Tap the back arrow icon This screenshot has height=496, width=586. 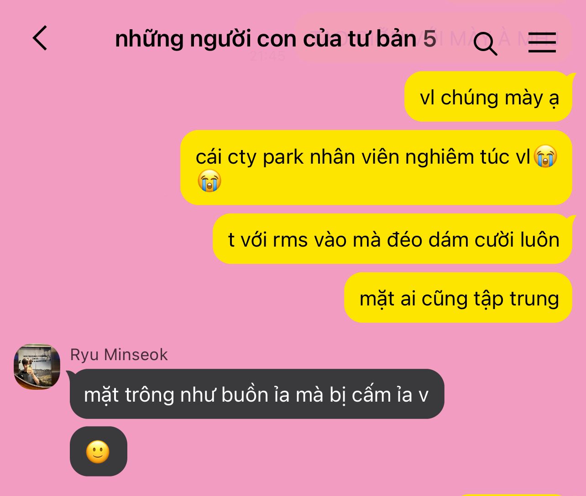(40, 38)
